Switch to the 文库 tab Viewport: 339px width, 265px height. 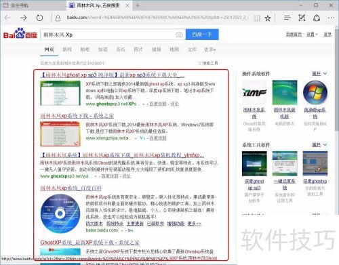click(192, 49)
